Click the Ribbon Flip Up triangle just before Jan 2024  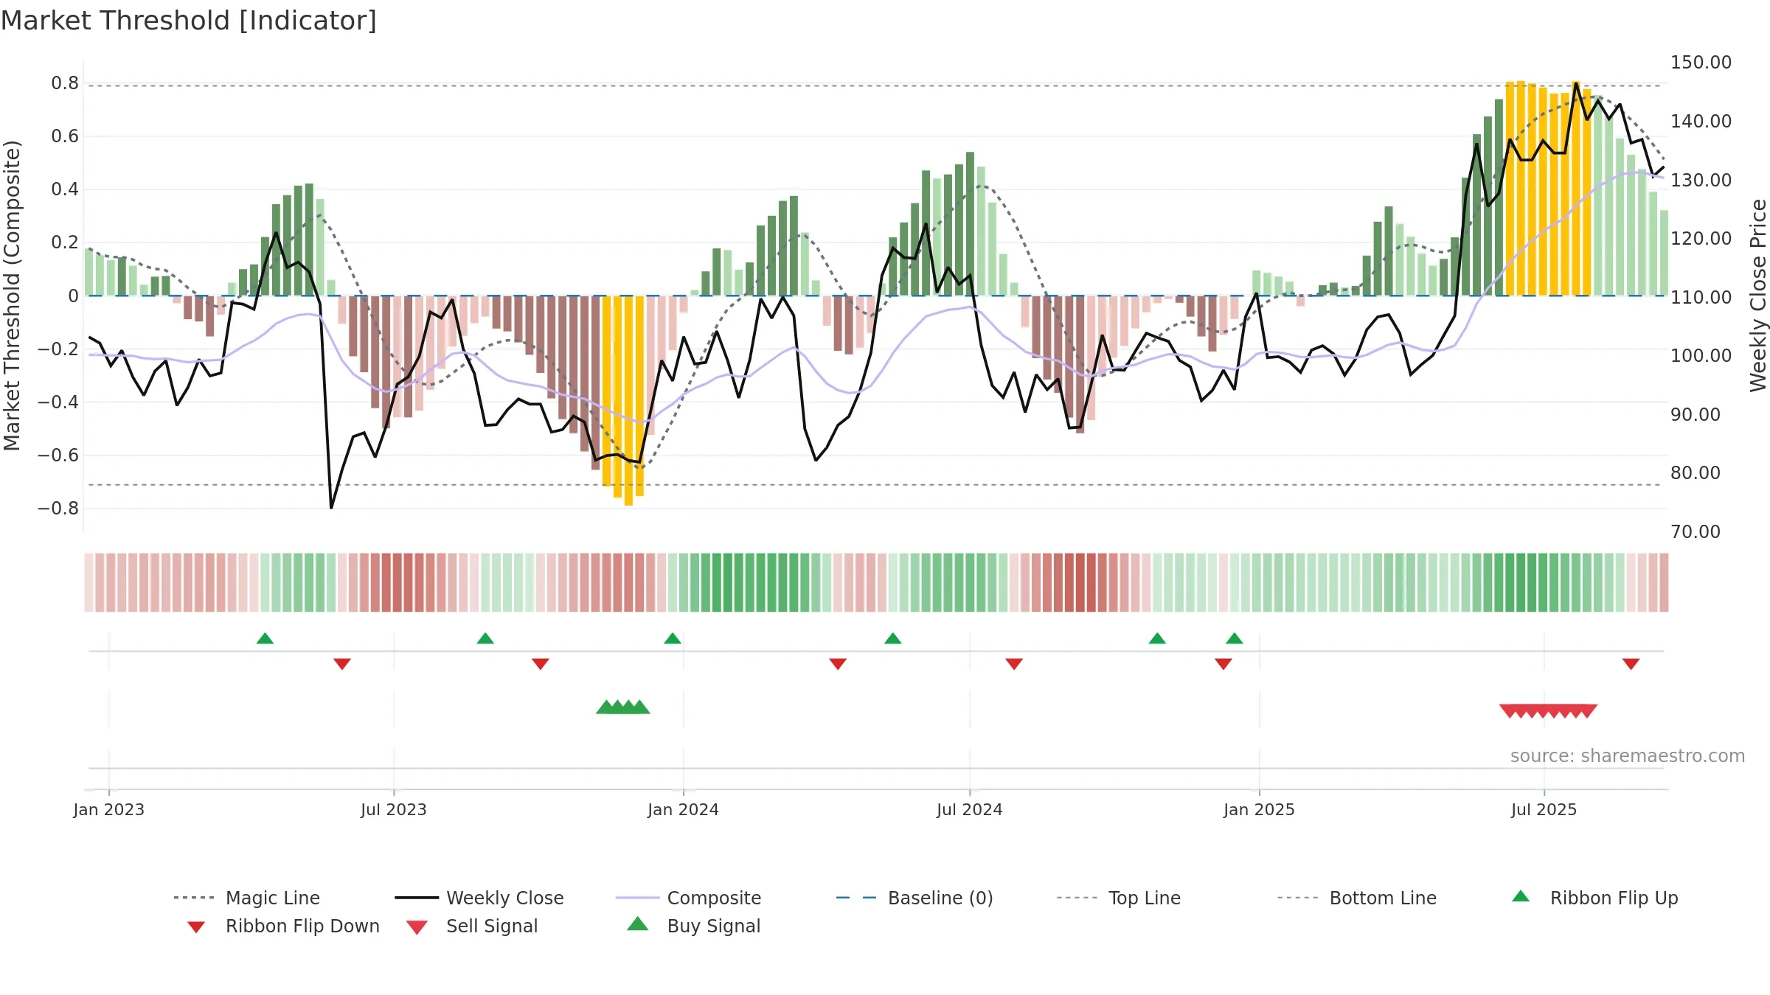coord(673,638)
